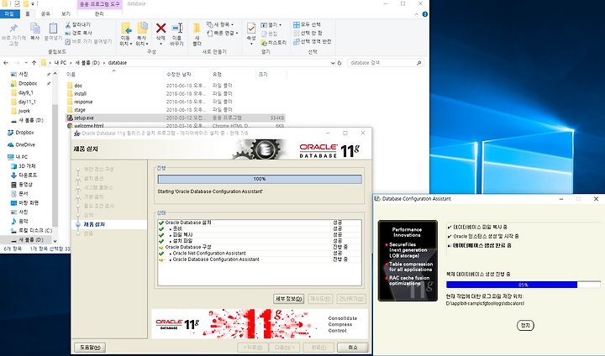This screenshot has height=356, width=605.
Task: Click 새 볼륨 (D:) breadcrumb in address bar
Action: click(x=87, y=62)
